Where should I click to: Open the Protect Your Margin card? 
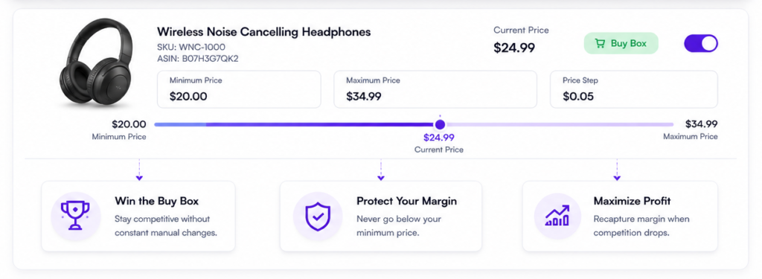point(380,217)
